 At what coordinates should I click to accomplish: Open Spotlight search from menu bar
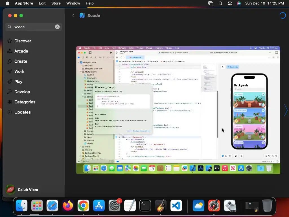click(x=220, y=3)
